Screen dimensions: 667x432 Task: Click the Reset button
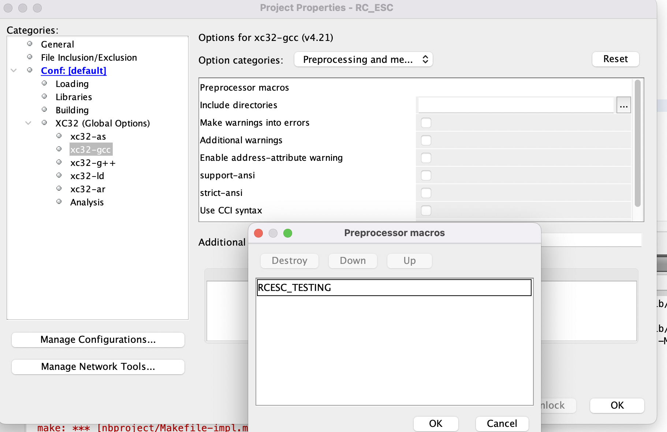[615, 59]
